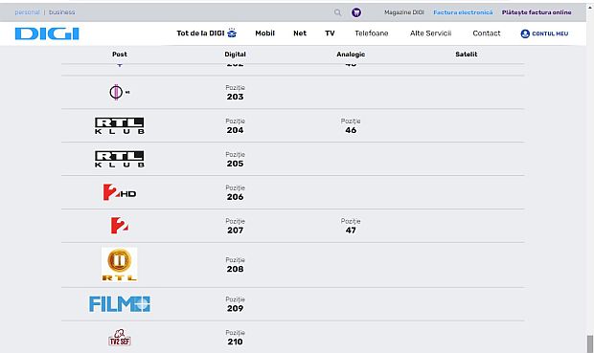
Task: Switch to business section
Action: click(x=61, y=12)
